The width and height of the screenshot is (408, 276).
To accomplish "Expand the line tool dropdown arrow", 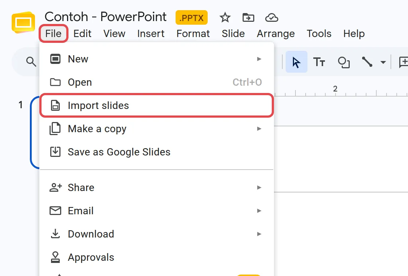I will (383, 62).
